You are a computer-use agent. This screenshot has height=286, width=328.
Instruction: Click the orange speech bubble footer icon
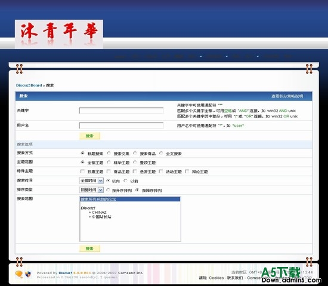coord(19,274)
